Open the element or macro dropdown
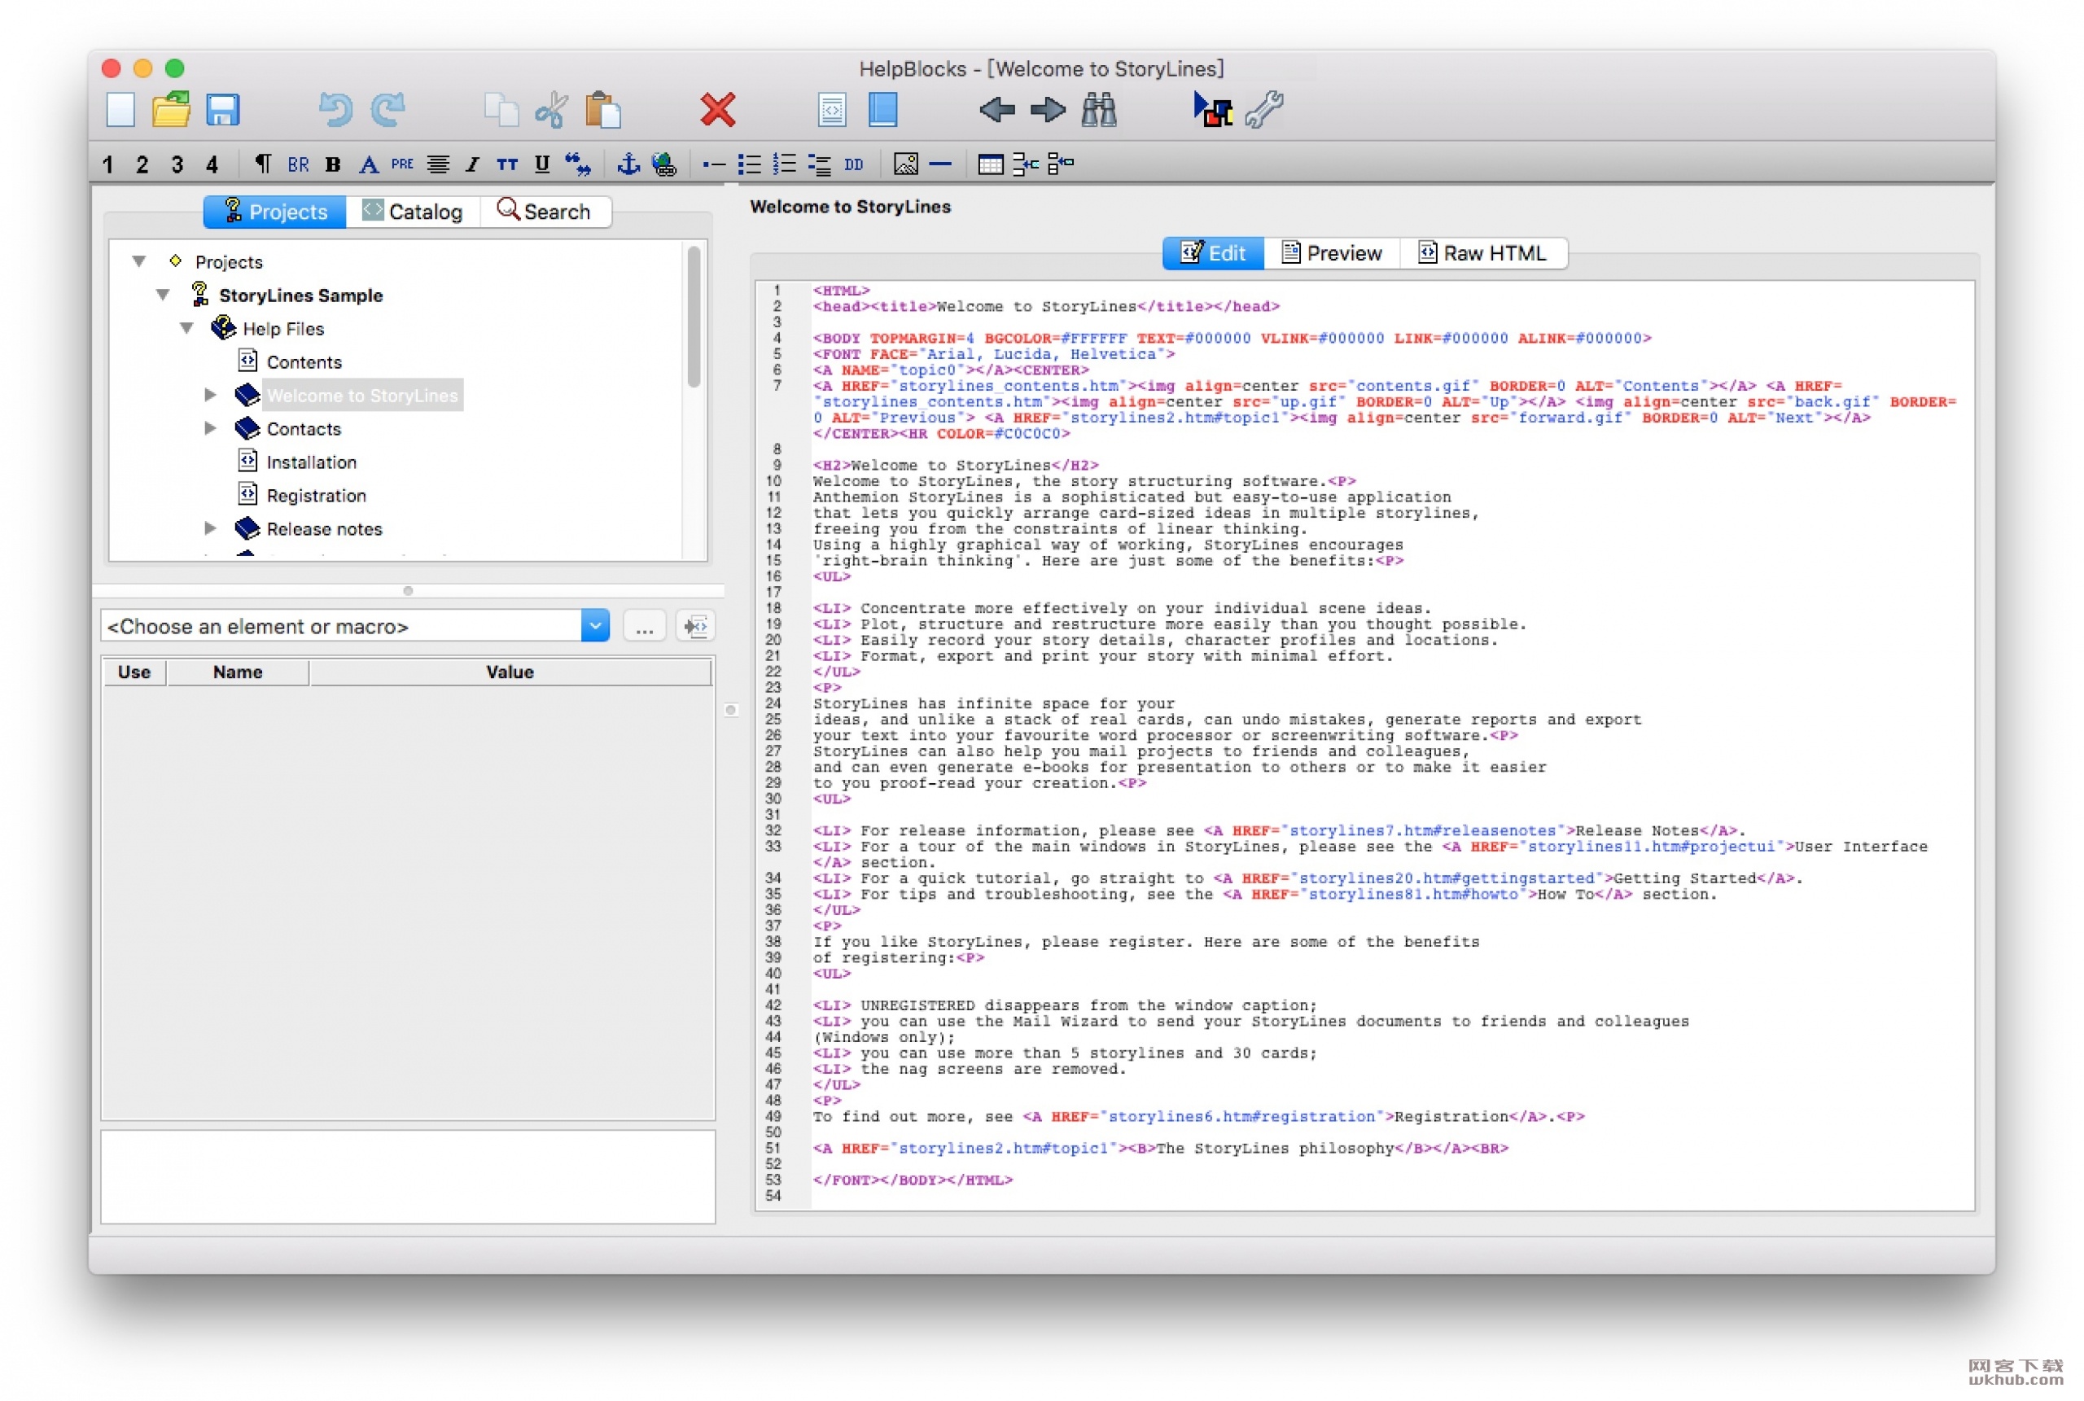The image size is (2084, 1401). [x=595, y=626]
